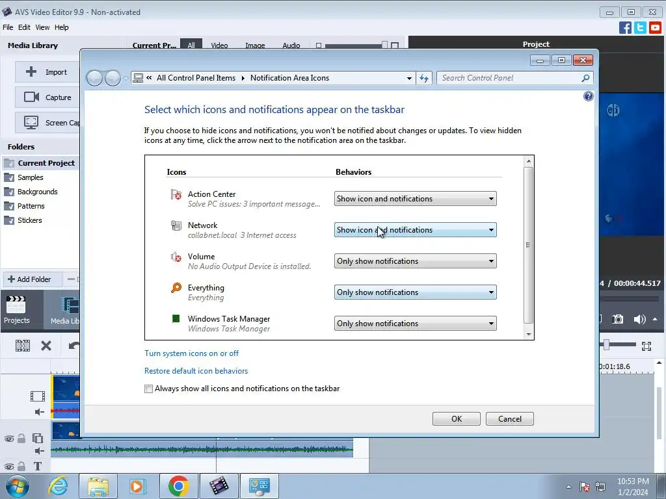Open Google Chrome from the taskbar
Screen dimensions: 666x499
[x=178, y=486]
